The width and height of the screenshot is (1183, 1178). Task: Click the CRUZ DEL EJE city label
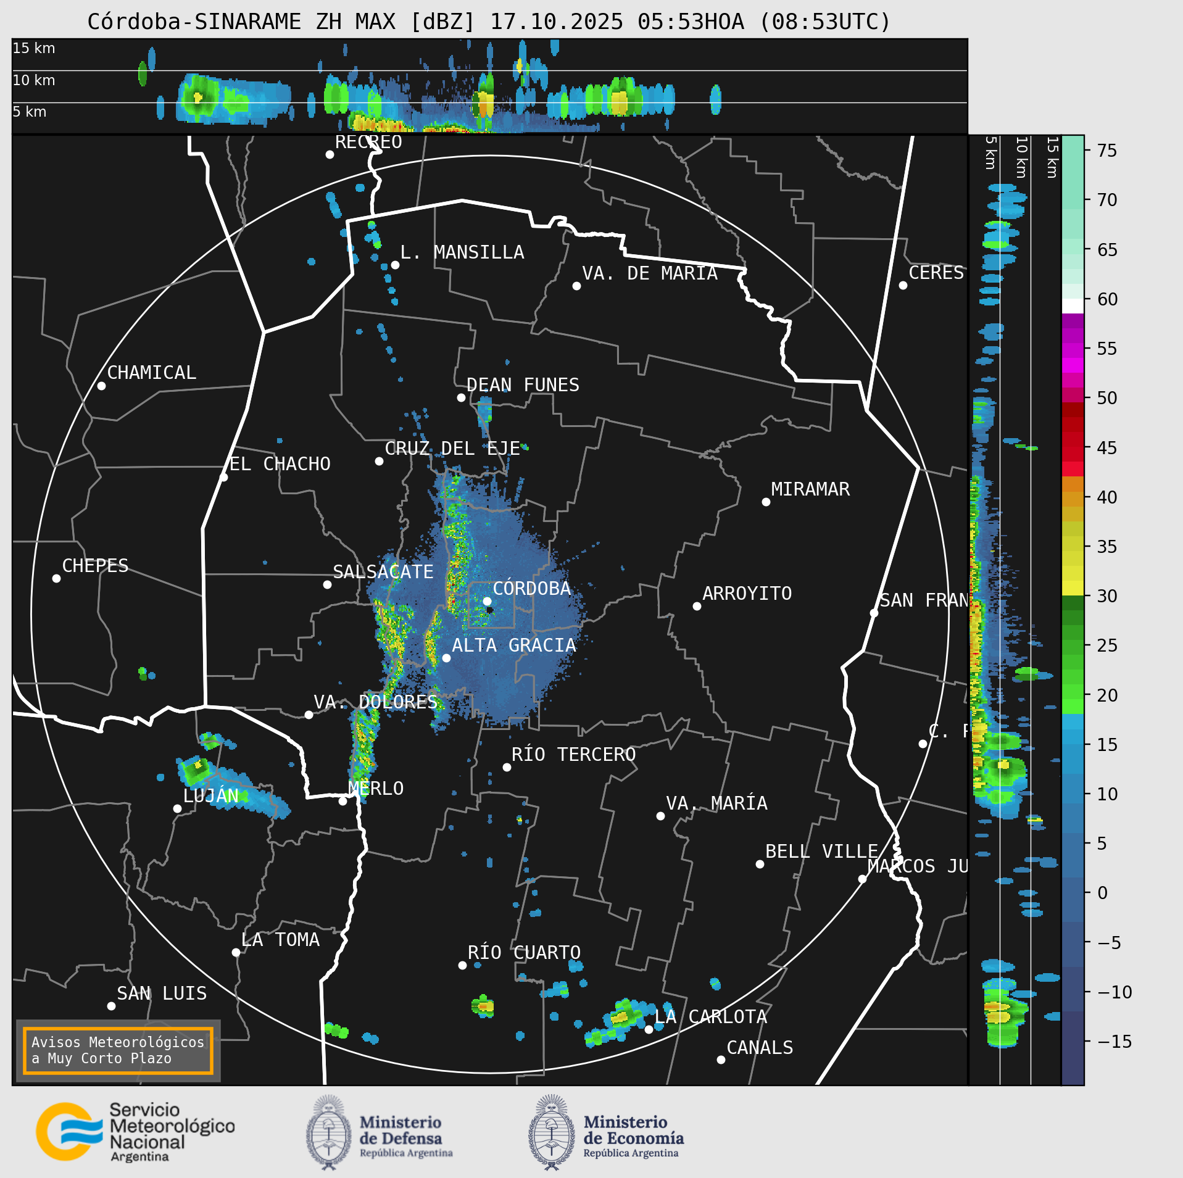452,449
